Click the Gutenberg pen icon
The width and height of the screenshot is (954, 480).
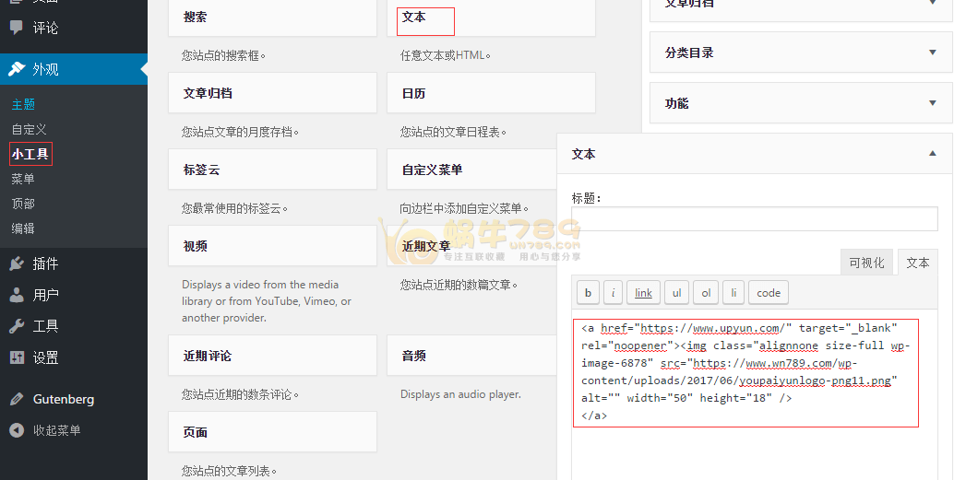[x=17, y=399]
